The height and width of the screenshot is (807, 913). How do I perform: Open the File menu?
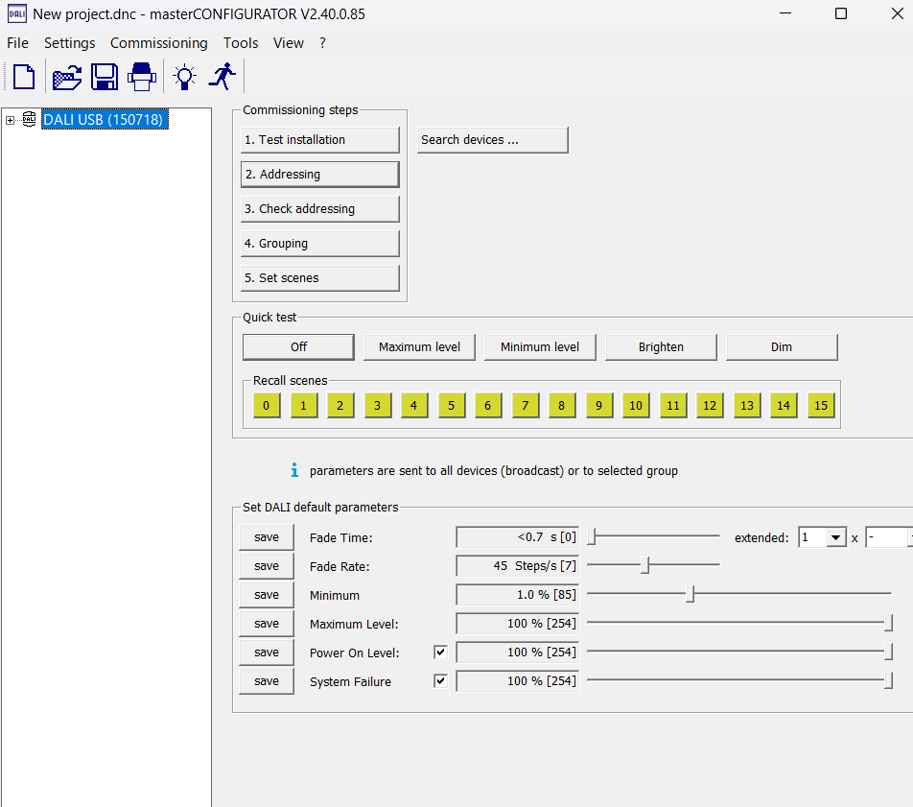click(x=17, y=43)
